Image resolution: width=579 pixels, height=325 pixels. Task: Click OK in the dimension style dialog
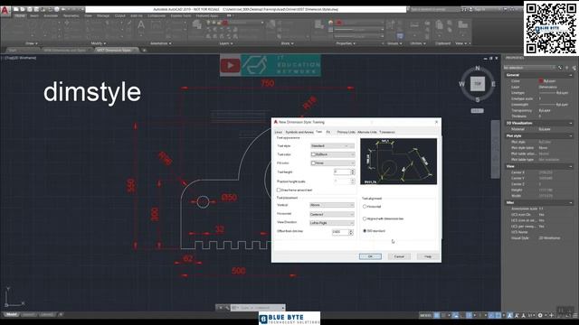pyautogui.click(x=370, y=256)
